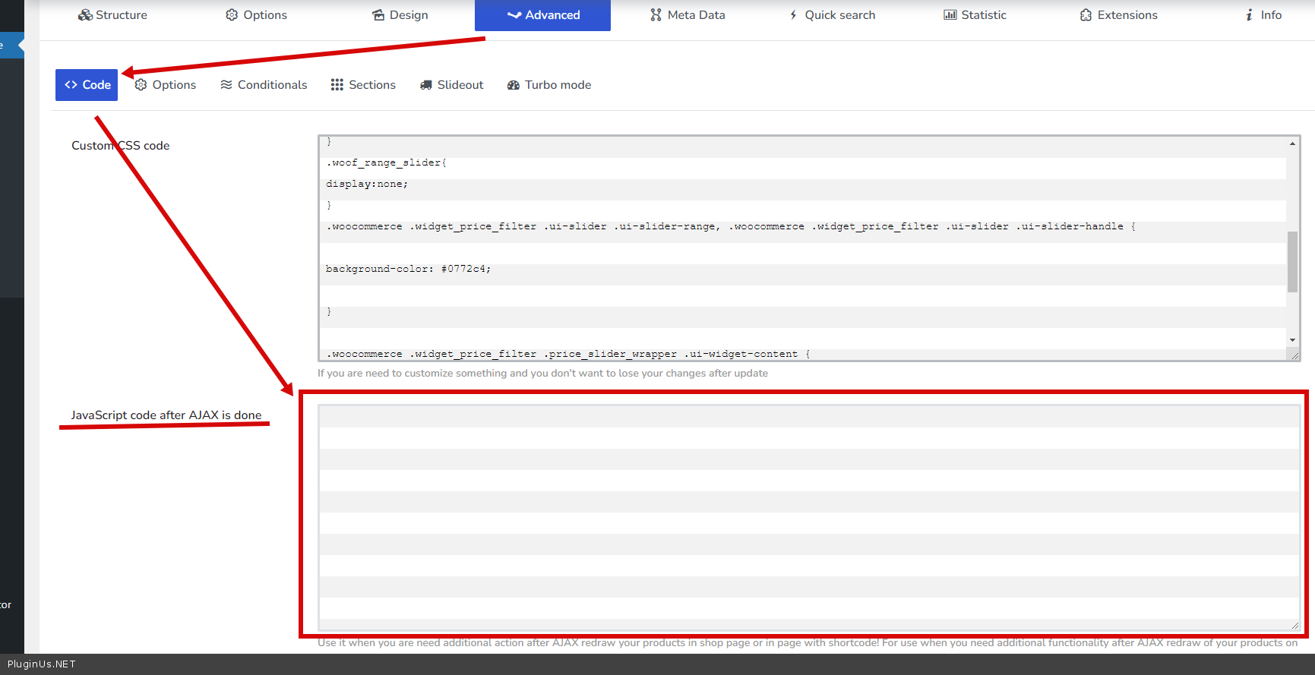Select the Advanced tab
The width and height of the screenshot is (1315, 675).
tap(542, 15)
